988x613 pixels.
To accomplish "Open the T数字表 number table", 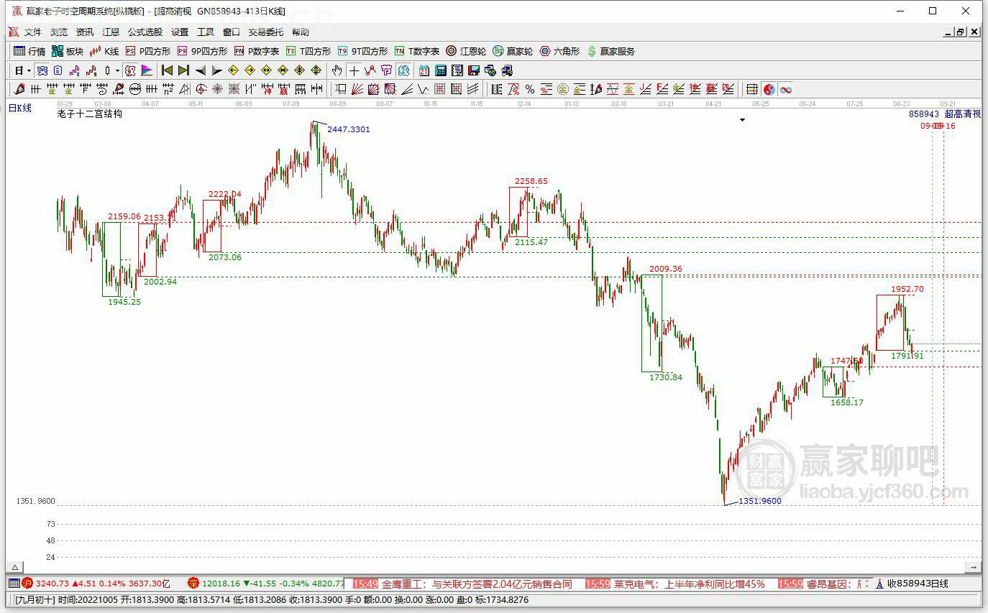I will pos(416,51).
